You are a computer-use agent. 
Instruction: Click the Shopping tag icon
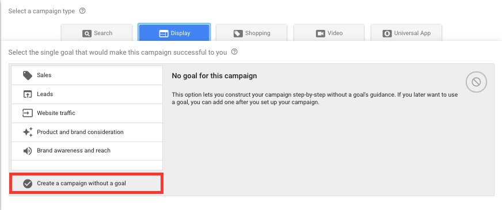coord(238,33)
